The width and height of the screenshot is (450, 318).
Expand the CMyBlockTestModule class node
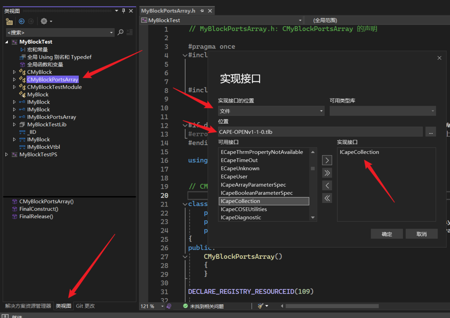click(14, 87)
